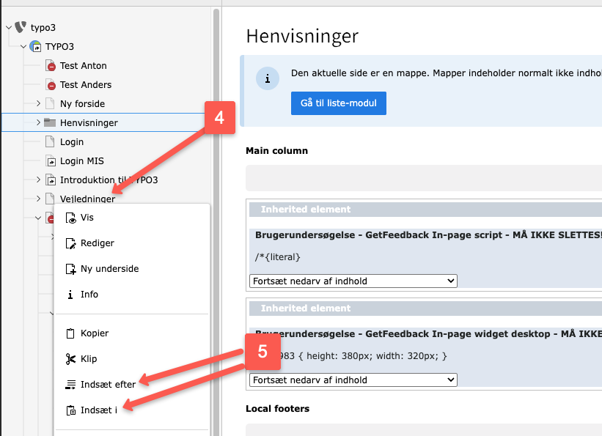Image resolution: width=602 pixels, height=436 pixels.
Task: Open the second Fortsæt nedarv af indhold dropdown
Action: 353,380
